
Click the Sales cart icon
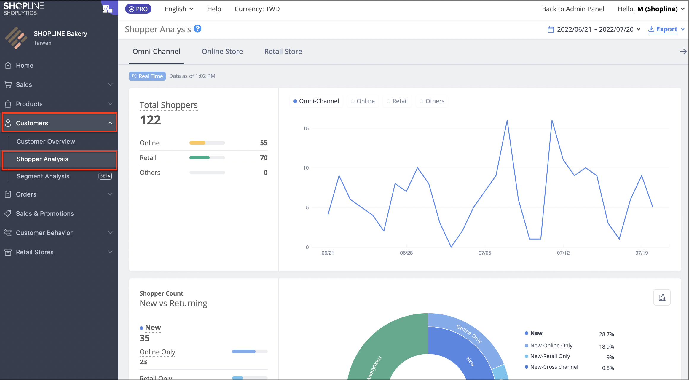coord(8,84)
